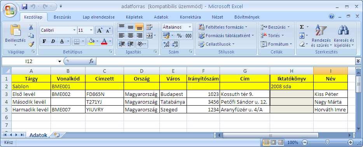The image size is (363, 147).
Task: Increase font size with large A
Action: [99, 30]
